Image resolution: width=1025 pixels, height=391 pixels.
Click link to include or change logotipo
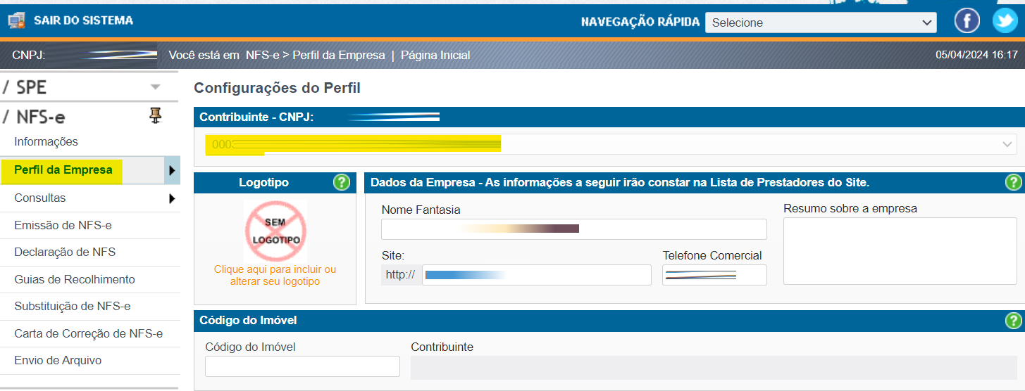[x=275, y=276]
